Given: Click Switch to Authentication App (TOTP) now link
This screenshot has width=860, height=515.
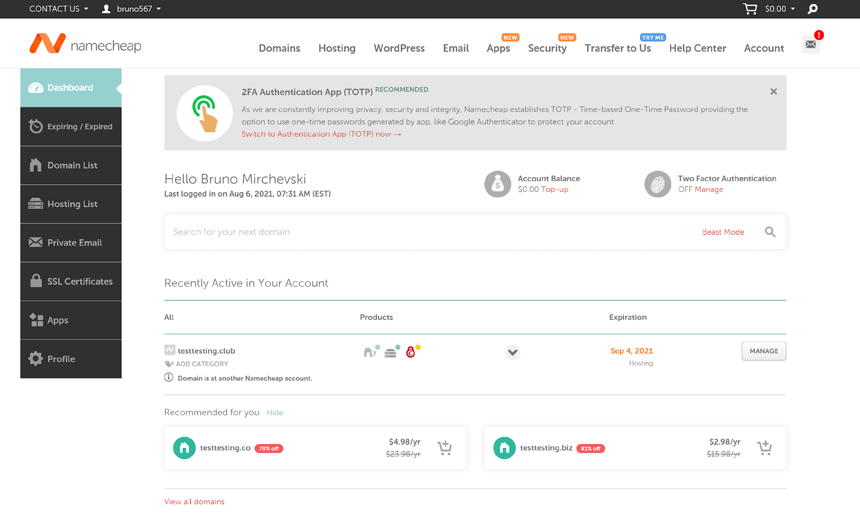Looking at the screenshot, I should (x=321, y=134).
